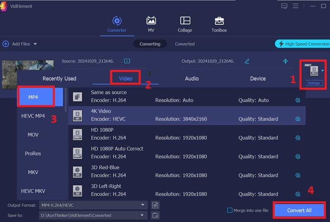Open settings gear for Same as source

coord(297,100)
